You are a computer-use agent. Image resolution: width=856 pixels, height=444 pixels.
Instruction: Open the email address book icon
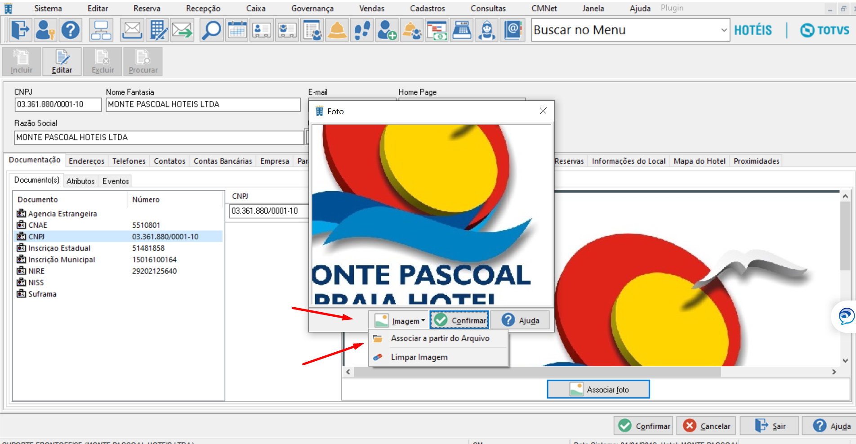point(513,30)
